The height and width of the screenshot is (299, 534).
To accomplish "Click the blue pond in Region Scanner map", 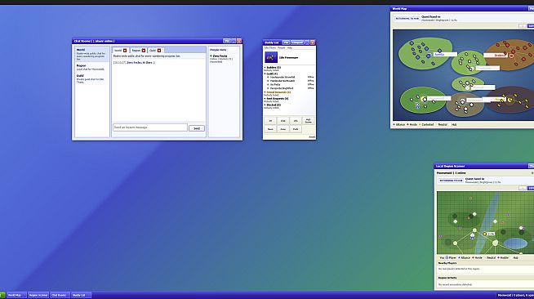I will click(x=515, y=243).
